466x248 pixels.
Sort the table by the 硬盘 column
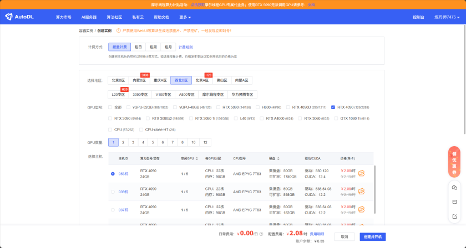pyautogui.click(x=278, y=159)
